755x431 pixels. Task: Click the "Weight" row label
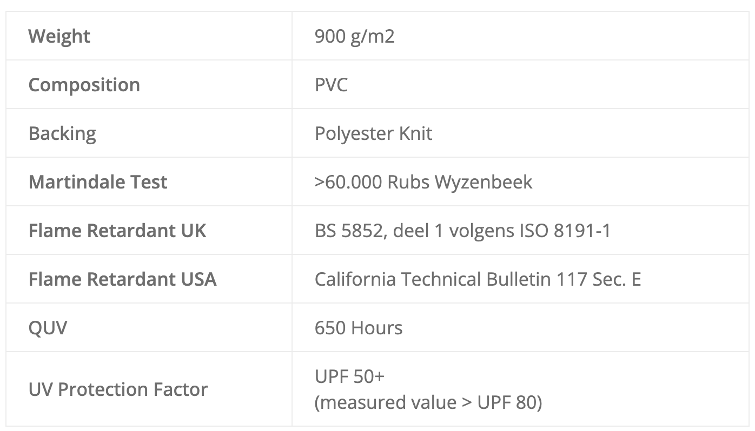(x=59, y=36)
